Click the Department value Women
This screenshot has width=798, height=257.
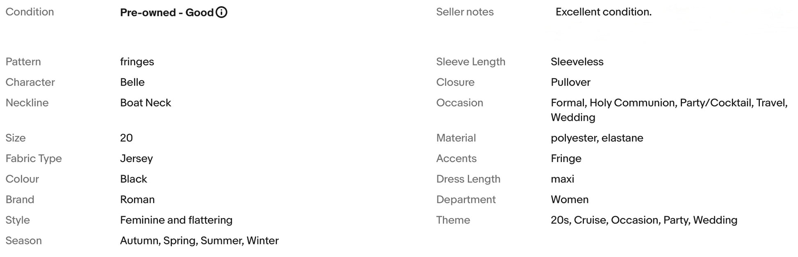(569, 199)
